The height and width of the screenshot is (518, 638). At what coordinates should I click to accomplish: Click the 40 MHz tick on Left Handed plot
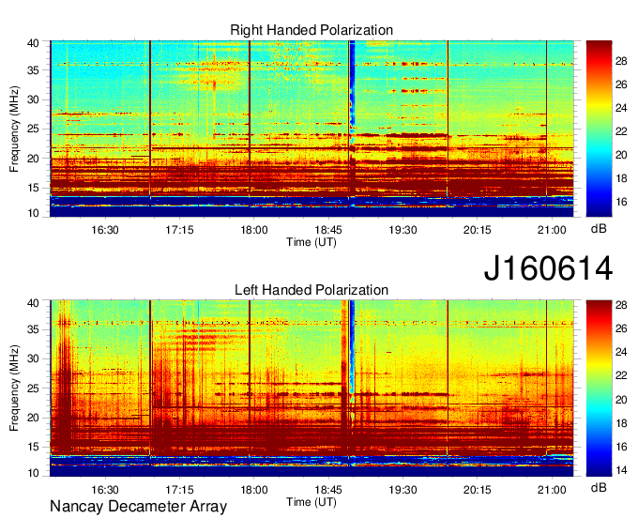click(33, 303)
